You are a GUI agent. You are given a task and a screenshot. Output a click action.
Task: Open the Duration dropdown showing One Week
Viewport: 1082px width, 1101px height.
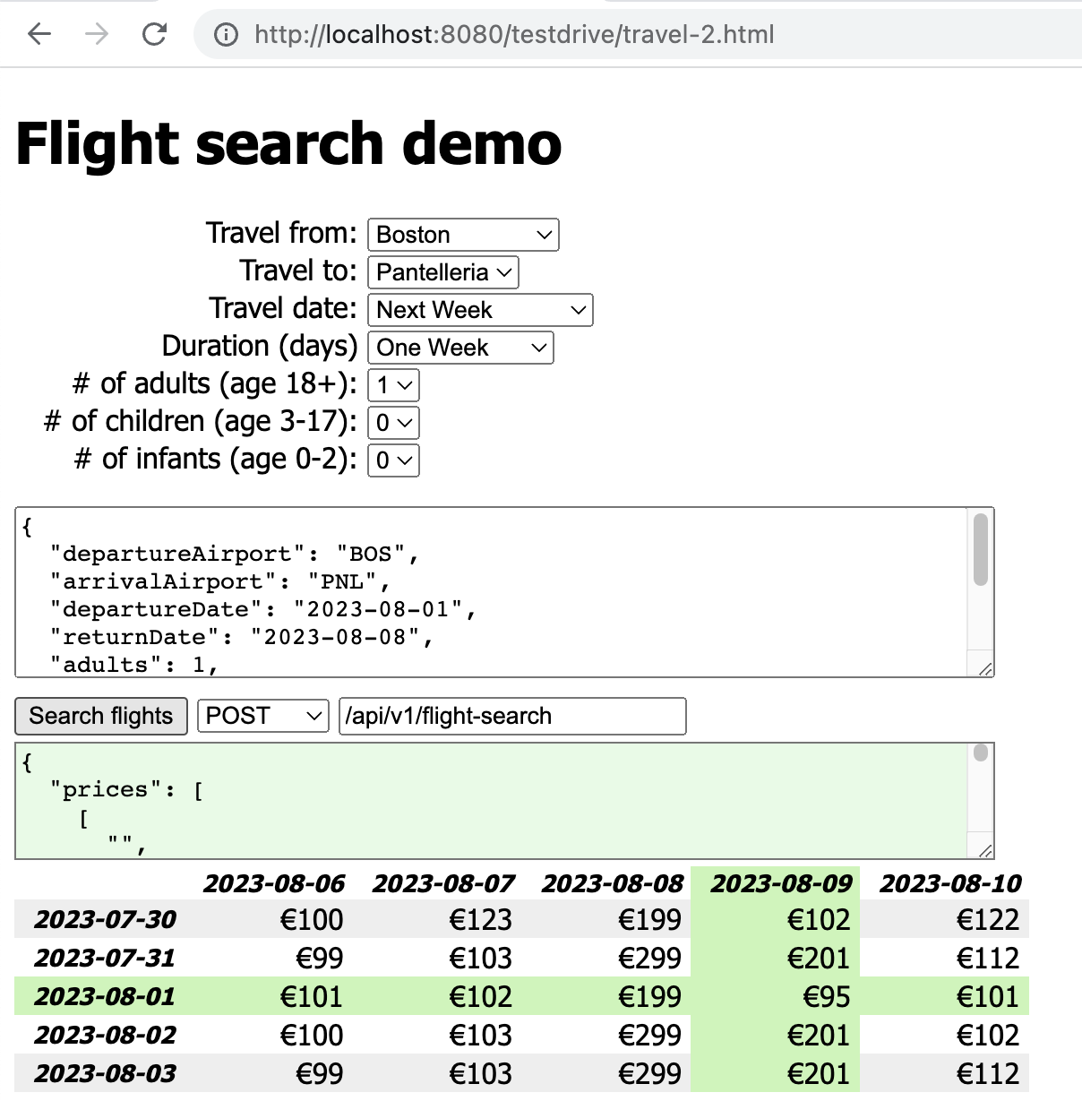click(459, 348)
